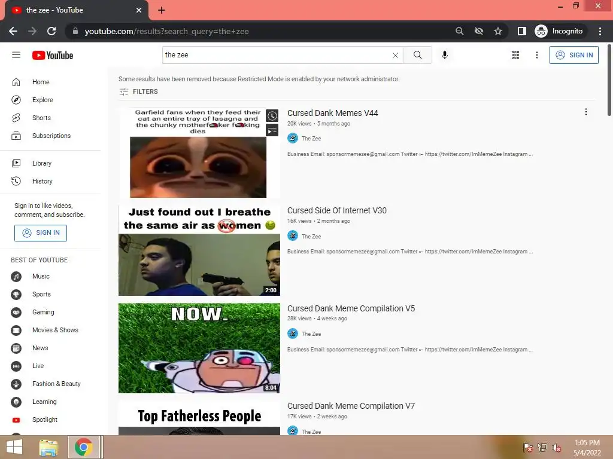Open the Chrome three-dot menu
This screenshot has height=459, width=613.
(600, 31)
